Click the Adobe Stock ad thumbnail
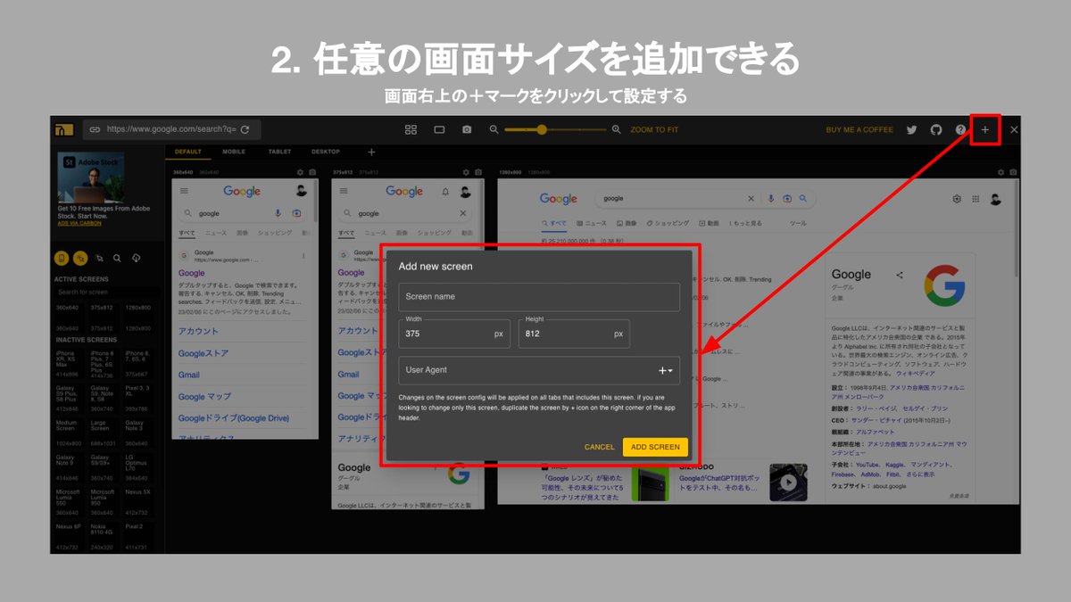The image size is (1071, 602). click(90, 178)
